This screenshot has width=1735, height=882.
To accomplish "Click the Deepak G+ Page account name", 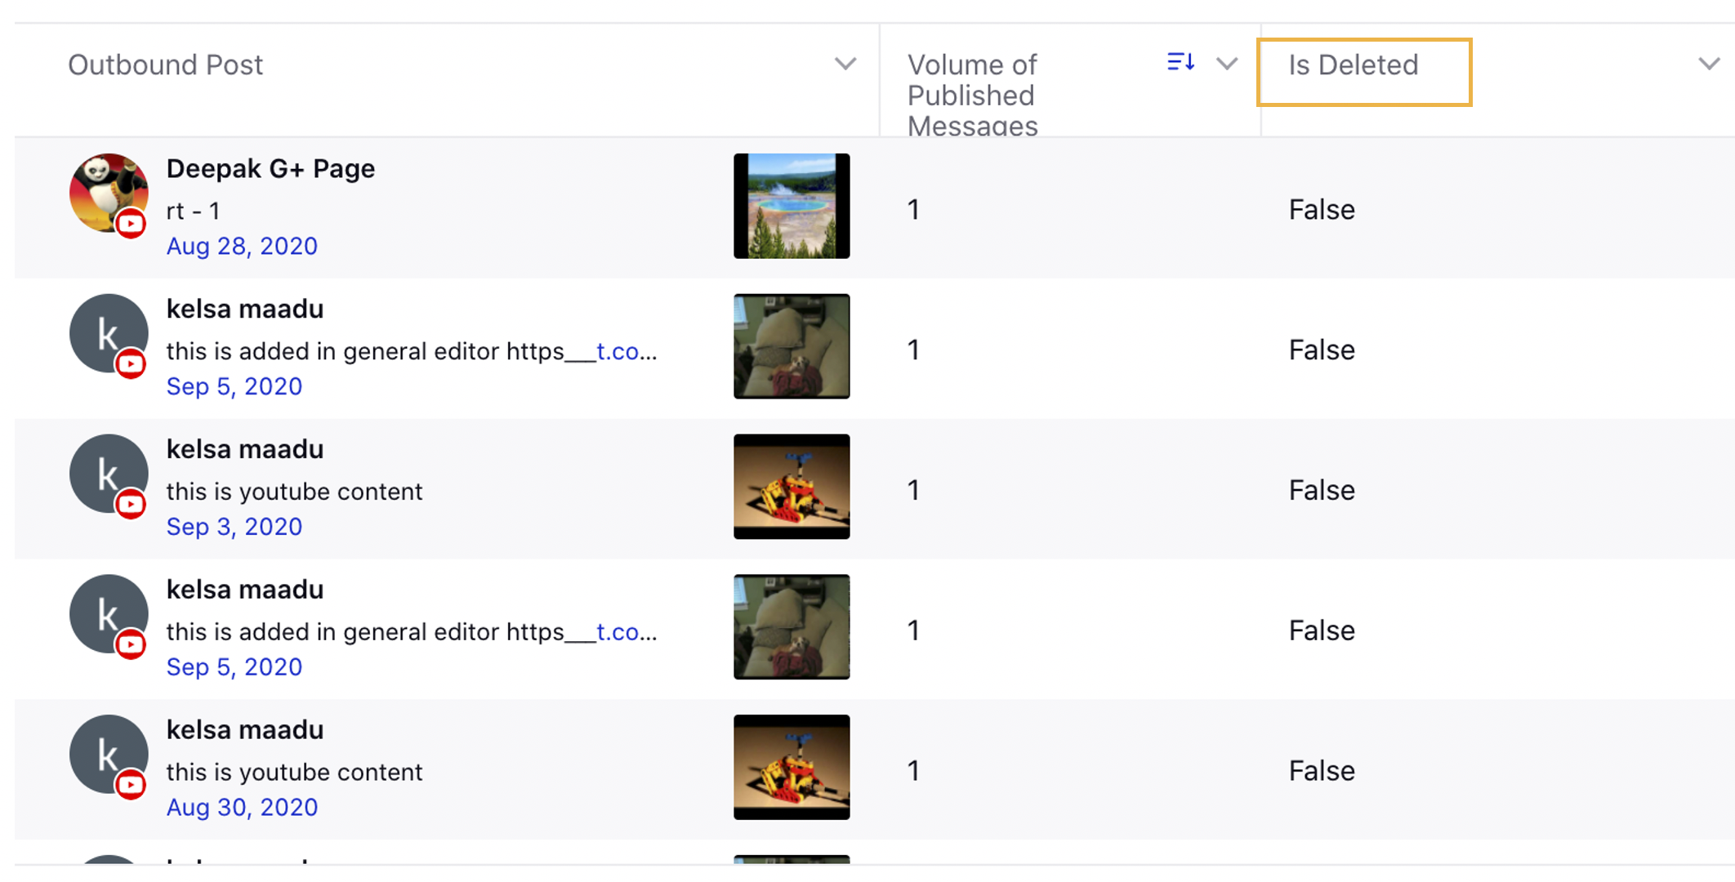I will pos(270,168).
